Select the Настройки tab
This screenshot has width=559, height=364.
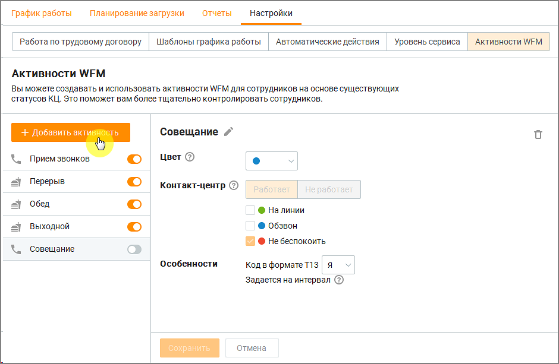[x=271, y=13]
